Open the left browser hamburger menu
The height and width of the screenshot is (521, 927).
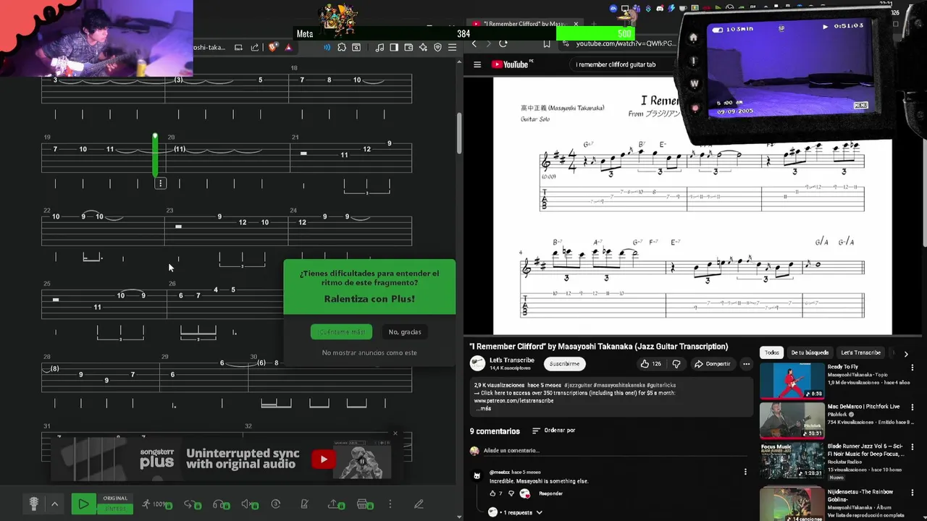[x=452, y=47]
